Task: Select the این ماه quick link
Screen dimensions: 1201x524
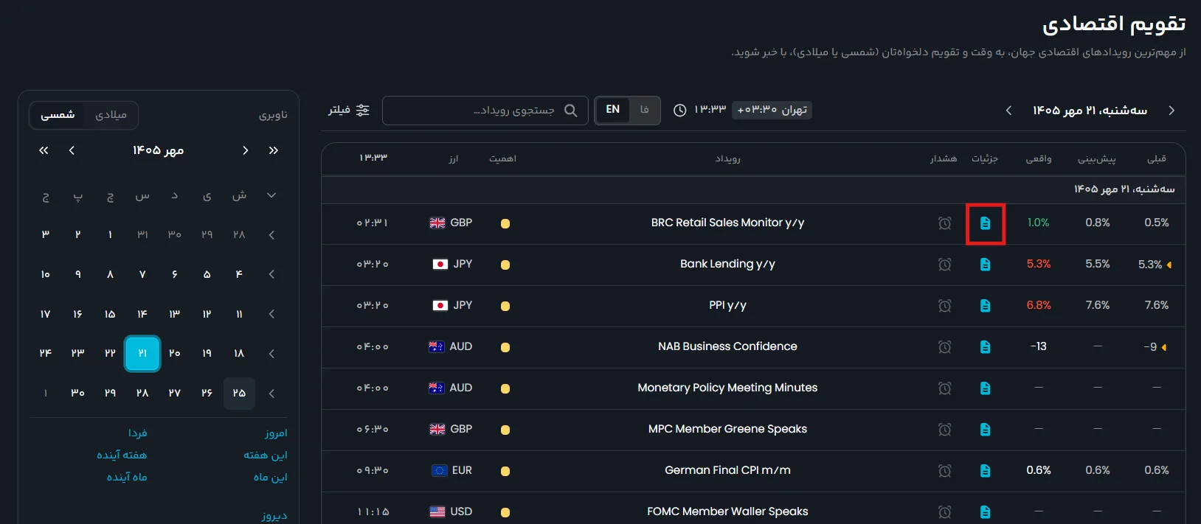Action: pyautogui.click(x=271, y=478)
